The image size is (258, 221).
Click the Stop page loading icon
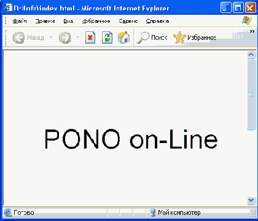90,37
